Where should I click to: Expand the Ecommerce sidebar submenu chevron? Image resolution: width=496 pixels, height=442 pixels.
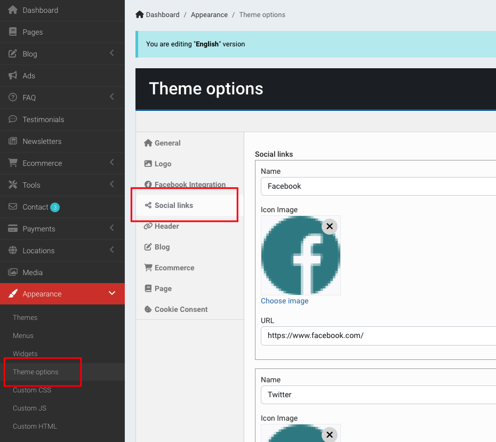point(112,162)
